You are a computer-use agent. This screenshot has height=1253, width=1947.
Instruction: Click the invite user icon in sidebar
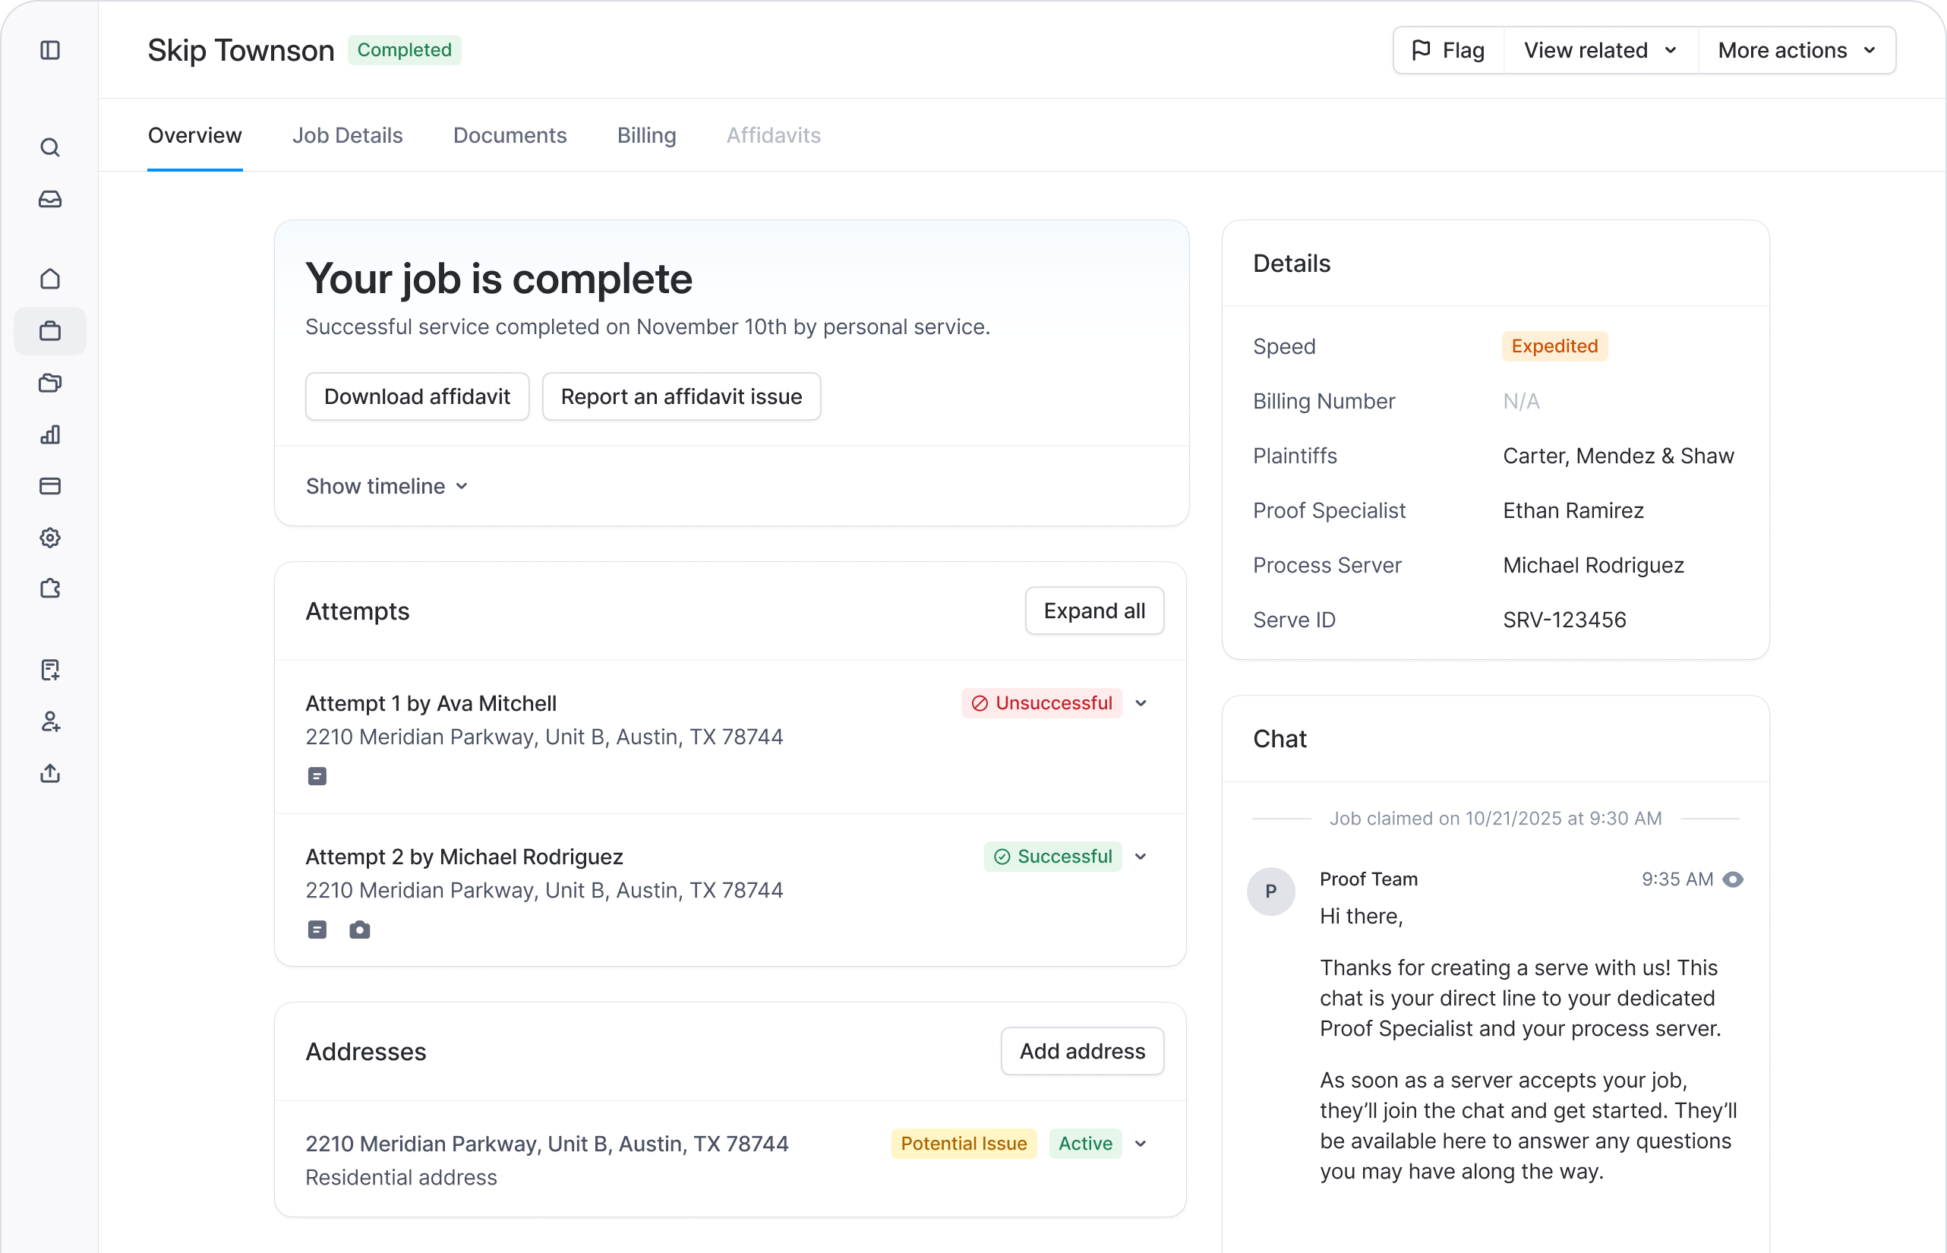(50, 721)
